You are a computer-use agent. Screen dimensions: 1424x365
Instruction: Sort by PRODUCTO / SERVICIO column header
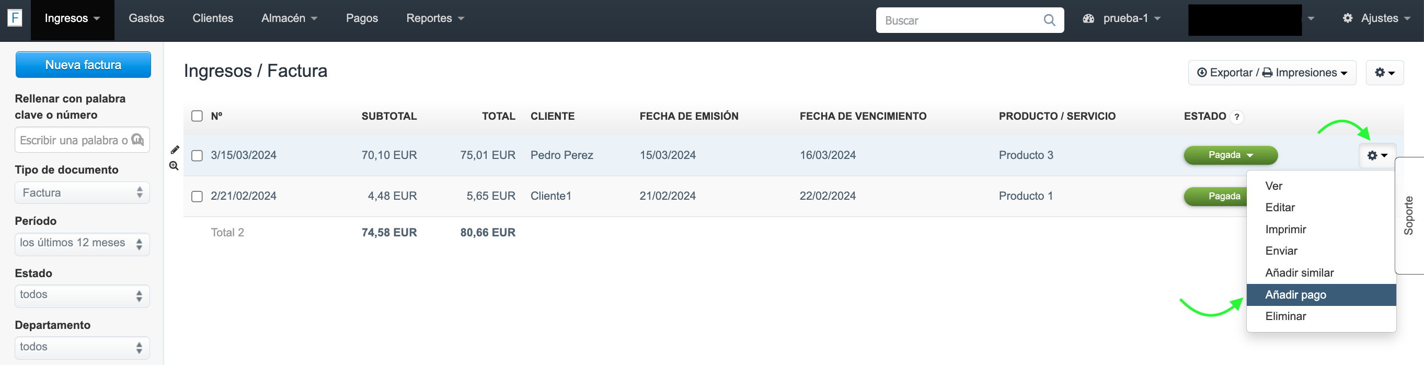(1057, 116)
